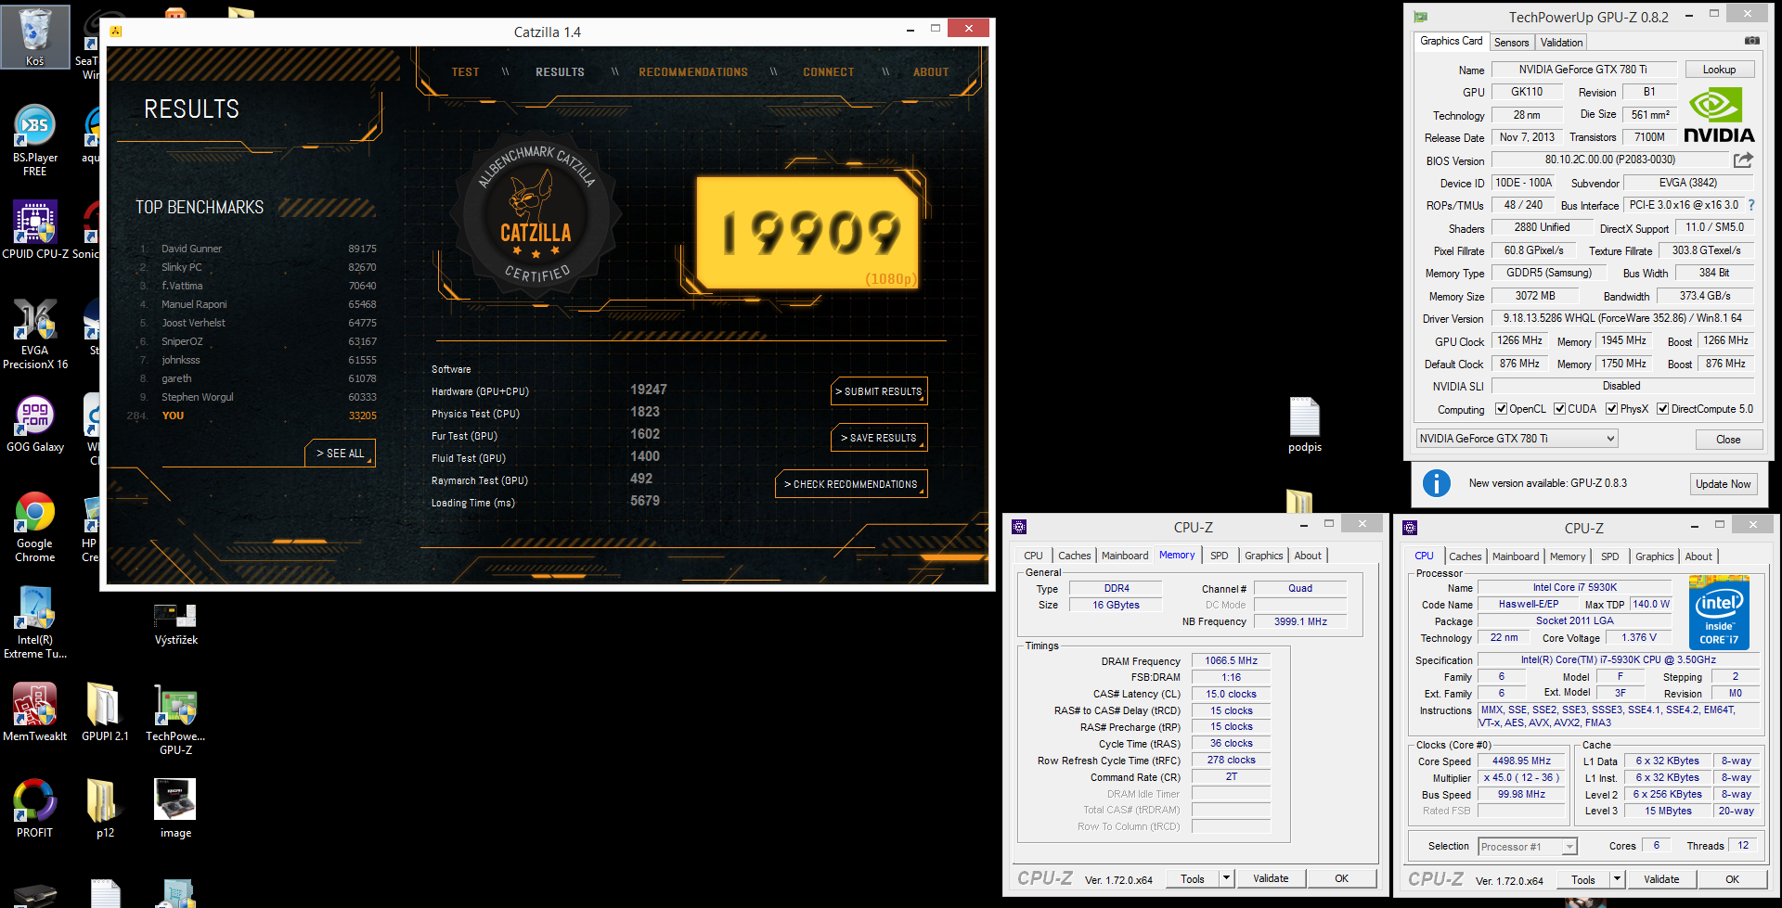Screen dimensions: 1782x908
Task: Open the CONNECT tab in Catzilla
Action: click(828, 72)
